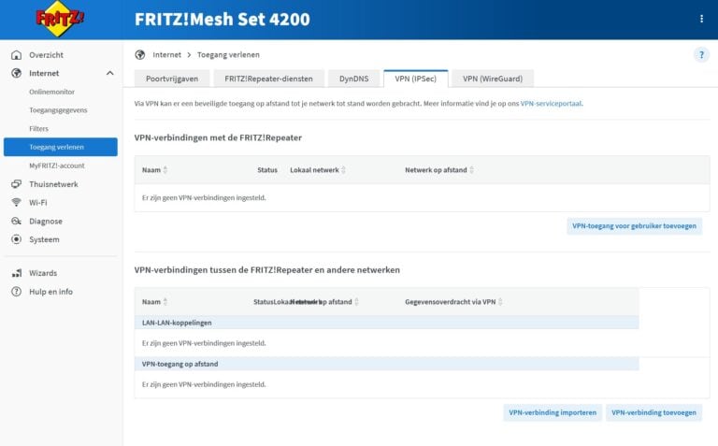
Task: Click the Wi-Fi signal icon
Action: [16, 202]
